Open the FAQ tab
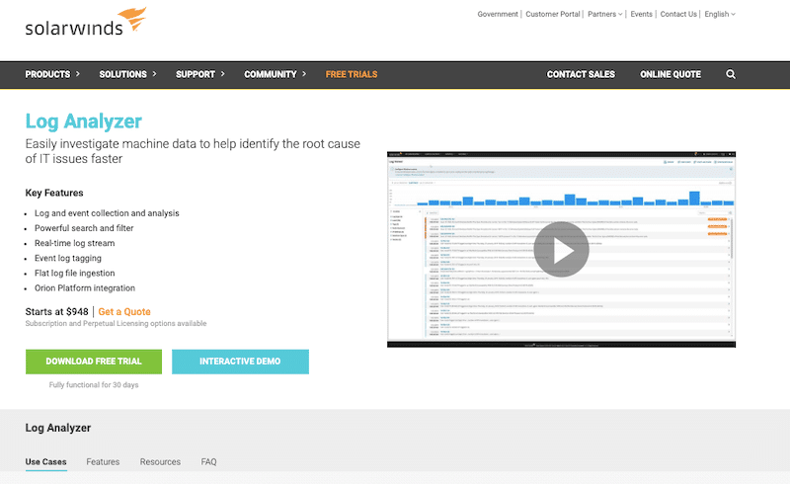The width and height of the screenshot is (790, 484). 208,462
